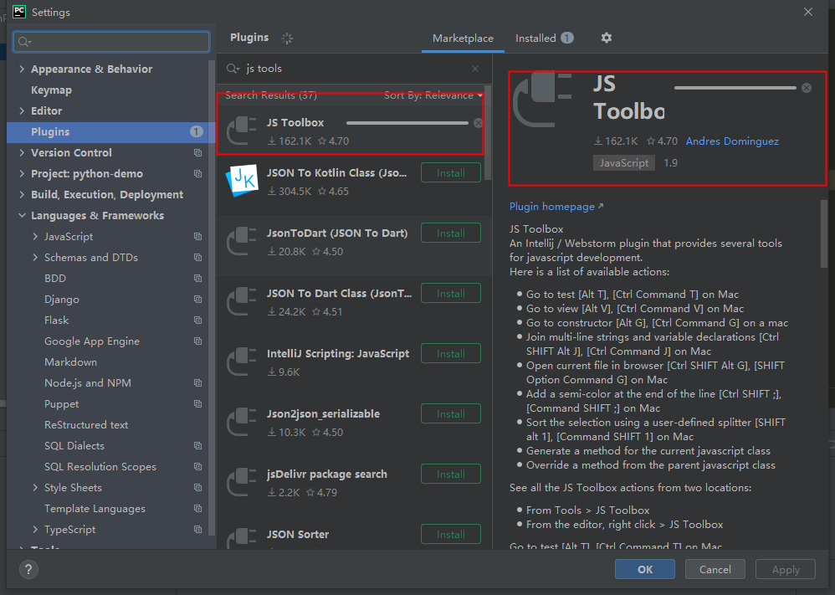Expand the Editor settings group

point(22,110)
